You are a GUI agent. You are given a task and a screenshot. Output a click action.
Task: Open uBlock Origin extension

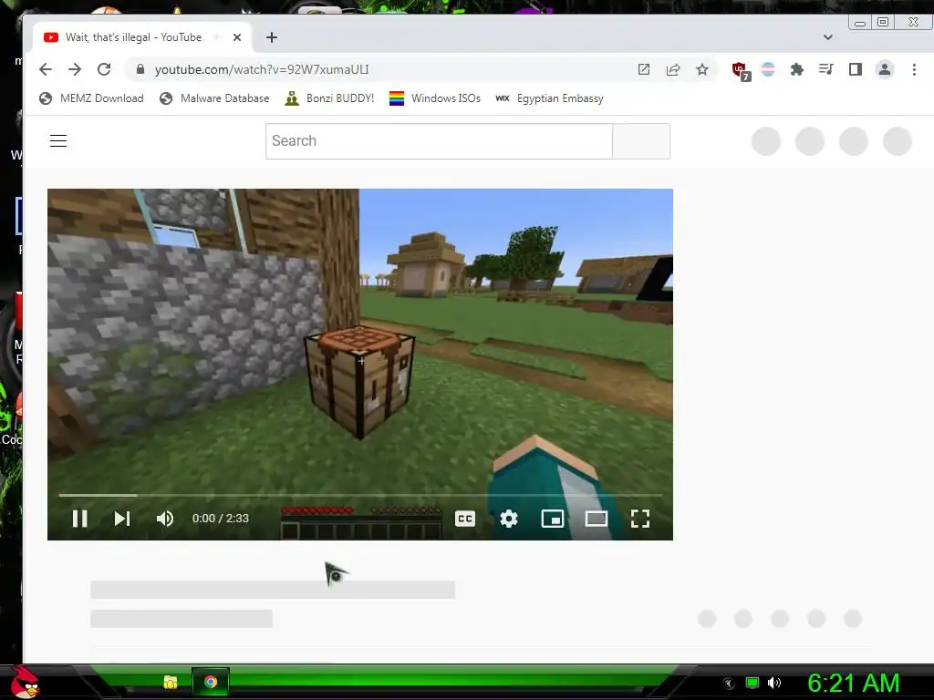pyautogui.click(x=740, y=70)
